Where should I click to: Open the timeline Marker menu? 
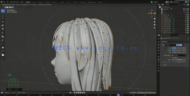(24, 93)
